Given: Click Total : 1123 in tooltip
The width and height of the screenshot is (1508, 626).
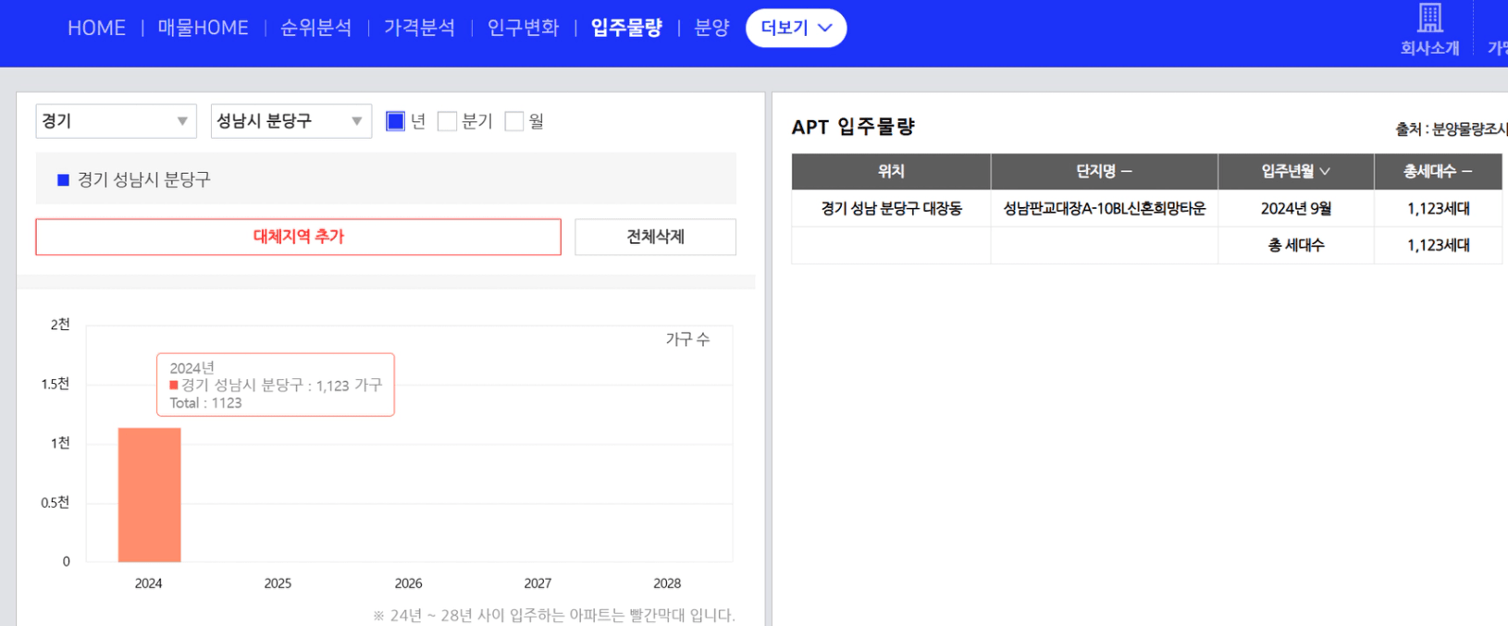Looking at the screenshot, I should coord(205,403).
